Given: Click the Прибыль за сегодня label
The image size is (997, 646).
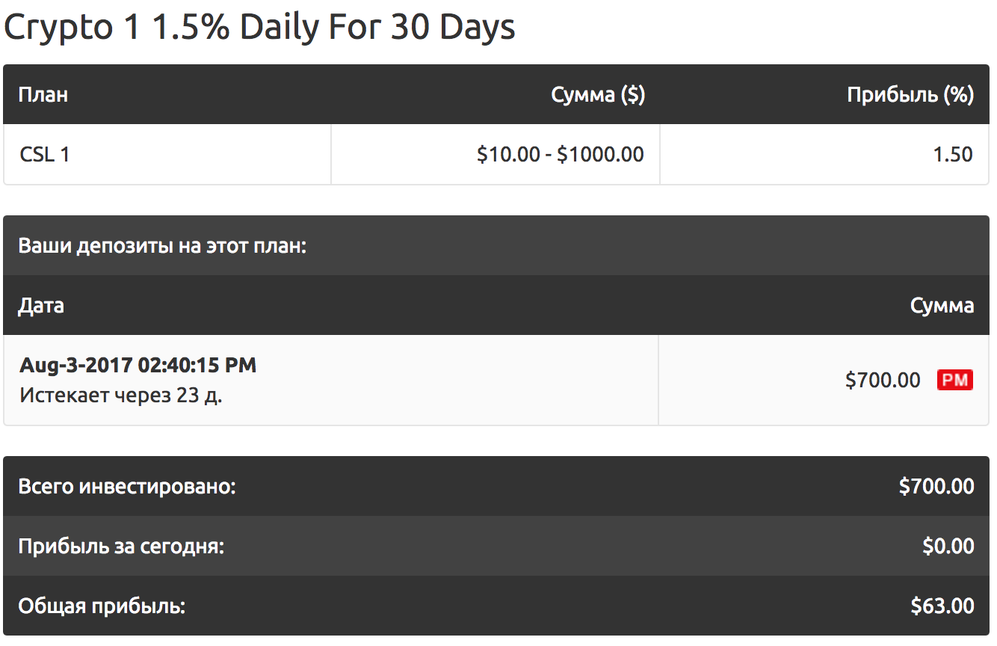Looking at the screenshot, I should coord(121,547).
